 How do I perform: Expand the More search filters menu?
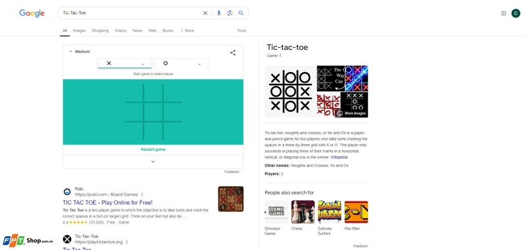tap(187, 30)
